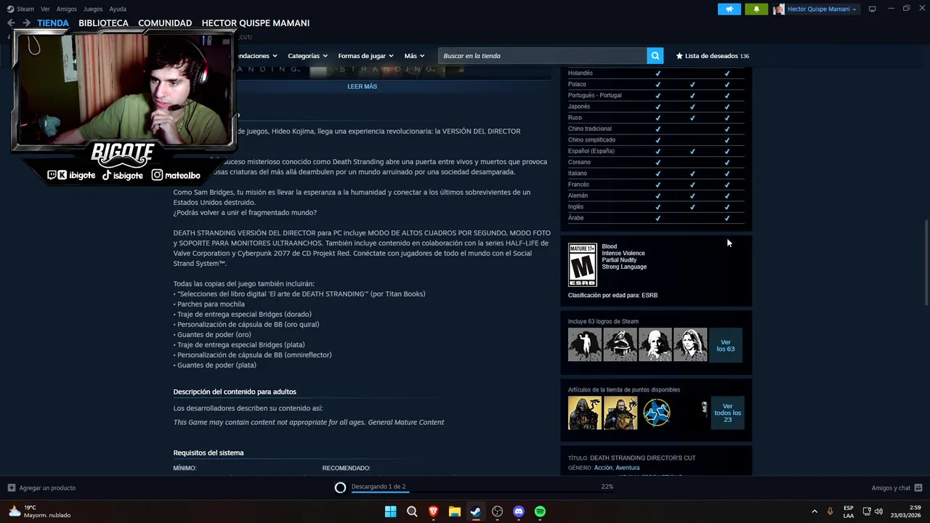Open Windows taskbar search
930x523 pixels.
[412, 511]
